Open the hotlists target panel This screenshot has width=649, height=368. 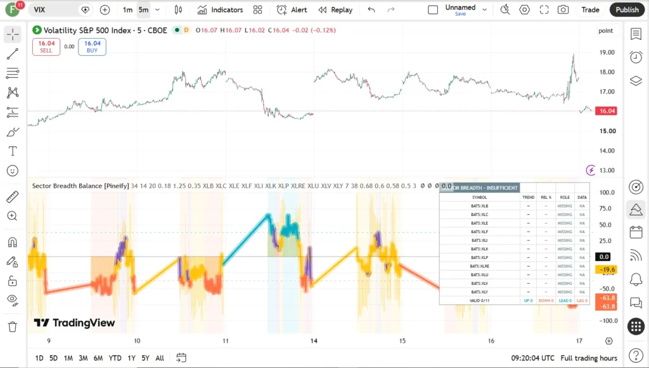[x=636, y=187]
